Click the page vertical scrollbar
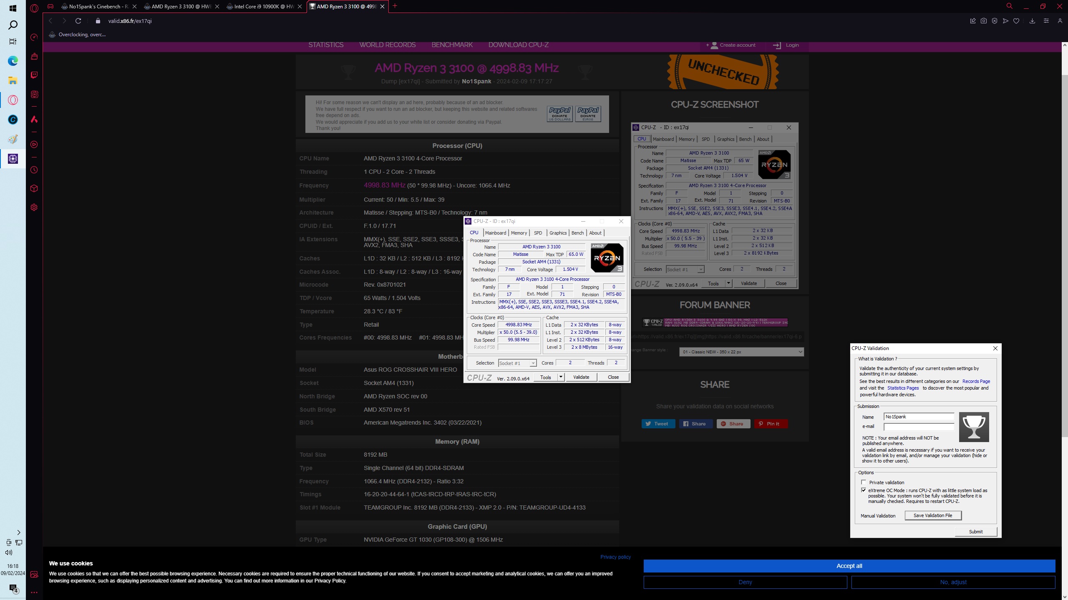The image size is (1068, 600). (x=1064, y=255)
